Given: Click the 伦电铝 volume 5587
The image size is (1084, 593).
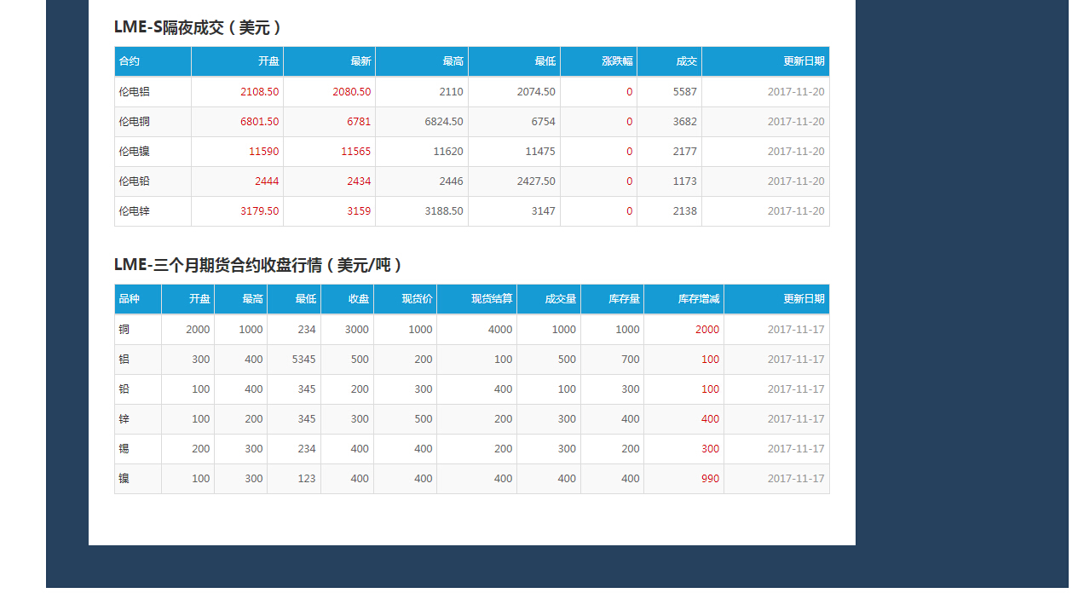Looking at the screenshot, I should click(x=685, y=91).
